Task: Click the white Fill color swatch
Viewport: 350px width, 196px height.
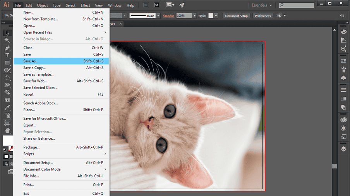Action: click(x=7, y=140)
